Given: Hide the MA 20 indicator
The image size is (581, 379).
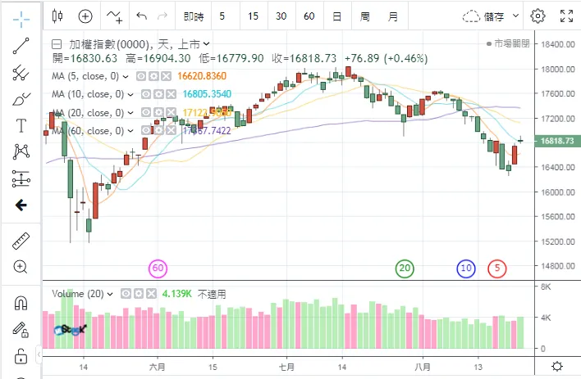Looking at the screenshot, I should tap(146, 112).
